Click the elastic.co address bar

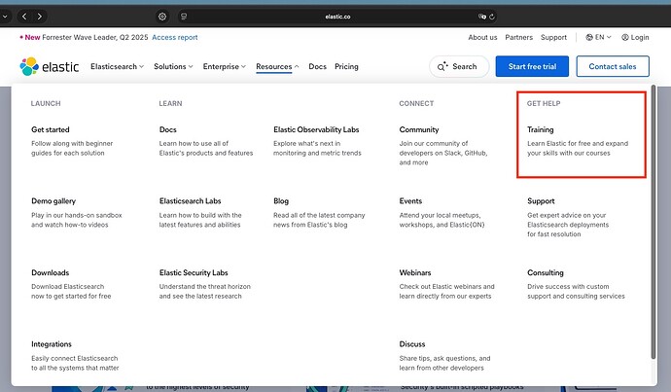[x=337, y=17]
